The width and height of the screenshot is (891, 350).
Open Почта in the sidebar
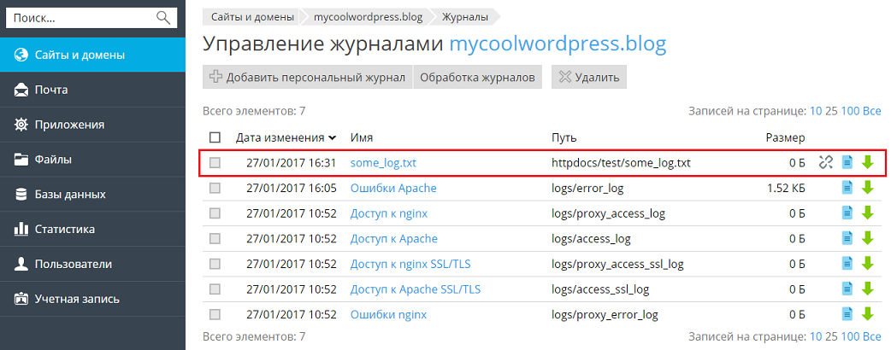pyautogui.click(x=51, y=90)
